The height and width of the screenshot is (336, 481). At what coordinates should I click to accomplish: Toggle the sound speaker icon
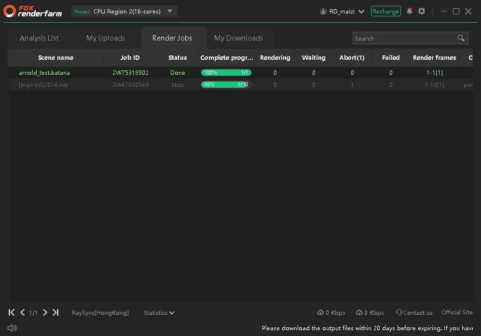point(12,328)
